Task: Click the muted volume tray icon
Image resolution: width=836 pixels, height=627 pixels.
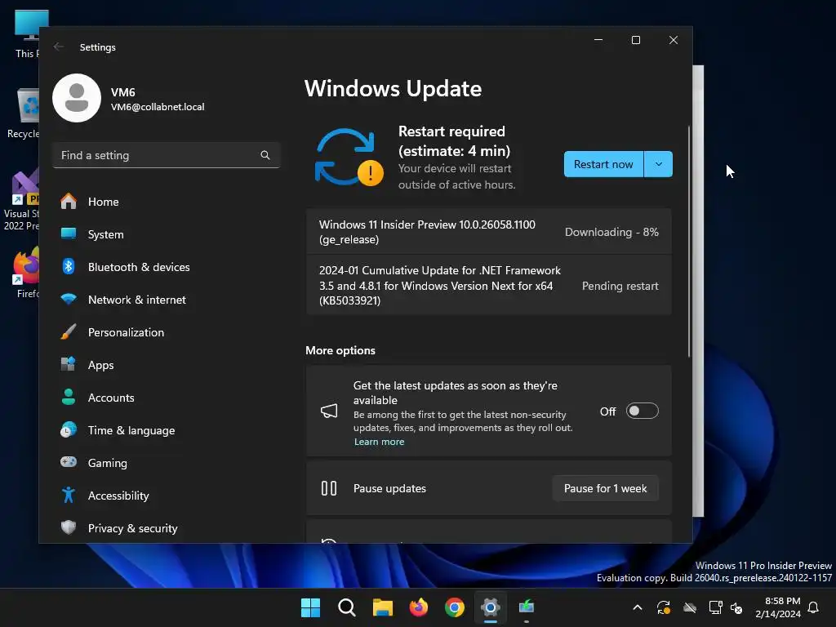Action: [736, 607]
